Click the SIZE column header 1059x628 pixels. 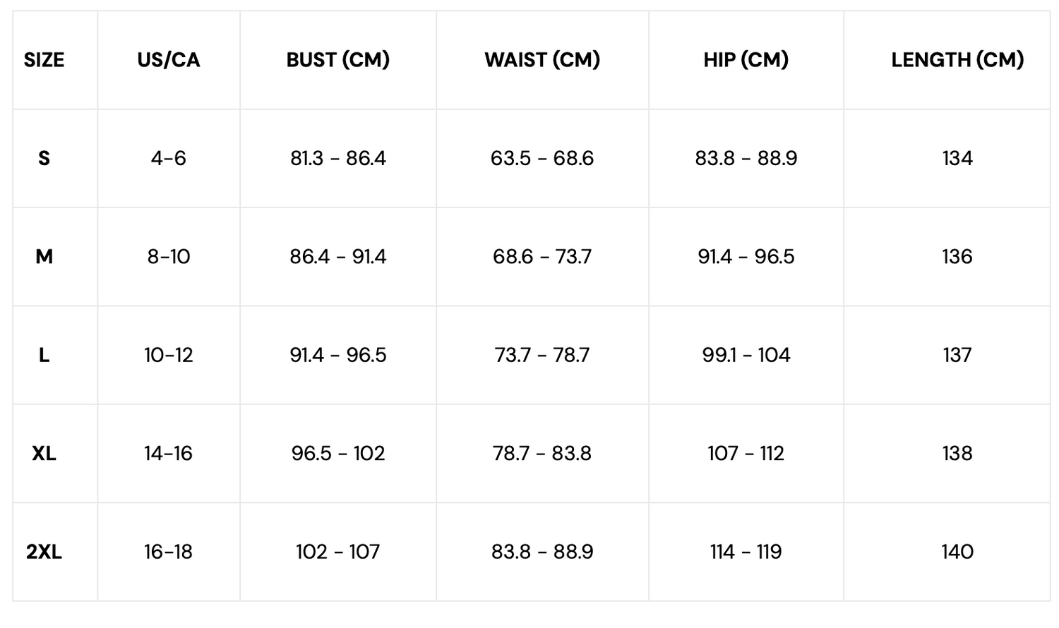click(44, 60)
